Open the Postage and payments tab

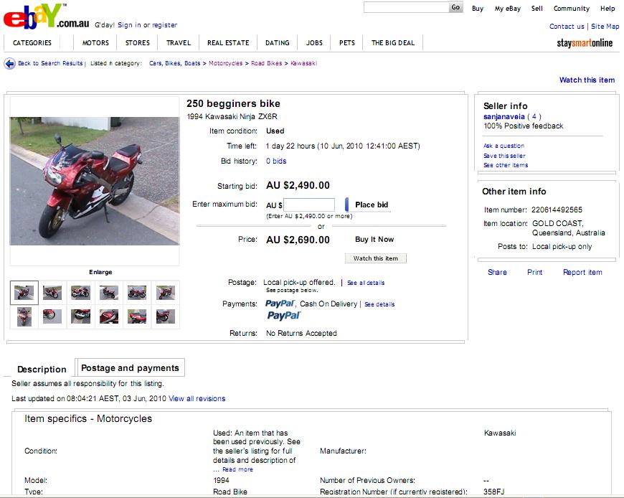click(131, 368)
